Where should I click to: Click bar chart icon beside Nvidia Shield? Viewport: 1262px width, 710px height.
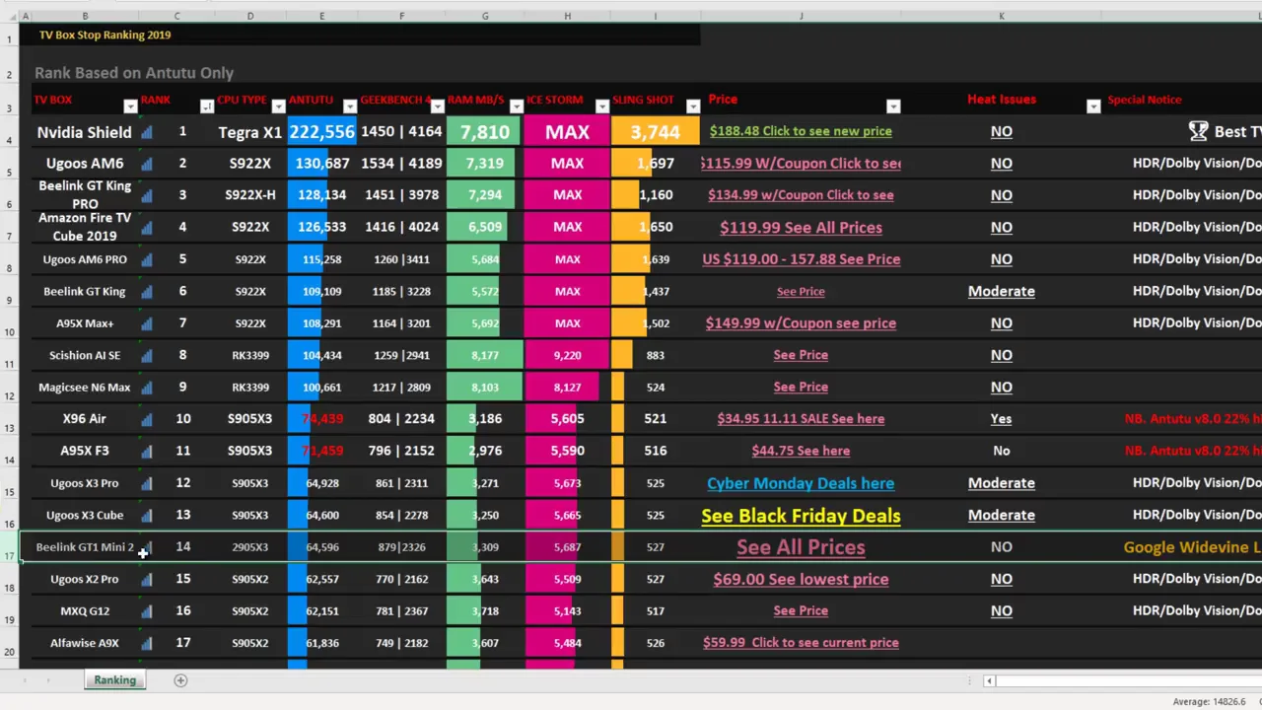pyautogui.click(x=147, y=132)
